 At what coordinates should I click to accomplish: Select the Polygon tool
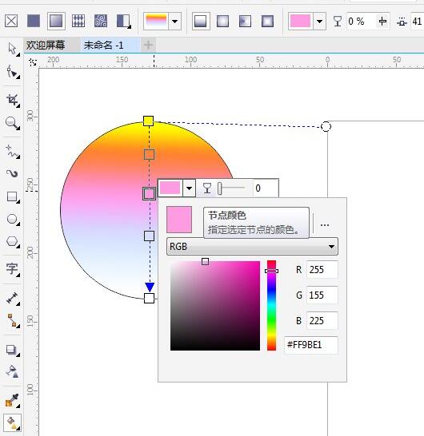[x=12, y=241]
